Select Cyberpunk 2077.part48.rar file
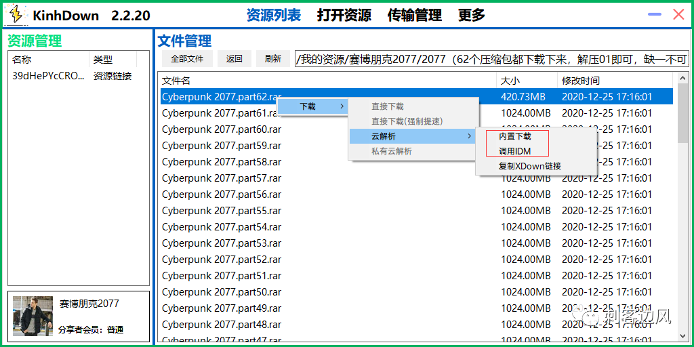Image resolution: width=694 pixels, height=347 pixels. click(222, 325)
